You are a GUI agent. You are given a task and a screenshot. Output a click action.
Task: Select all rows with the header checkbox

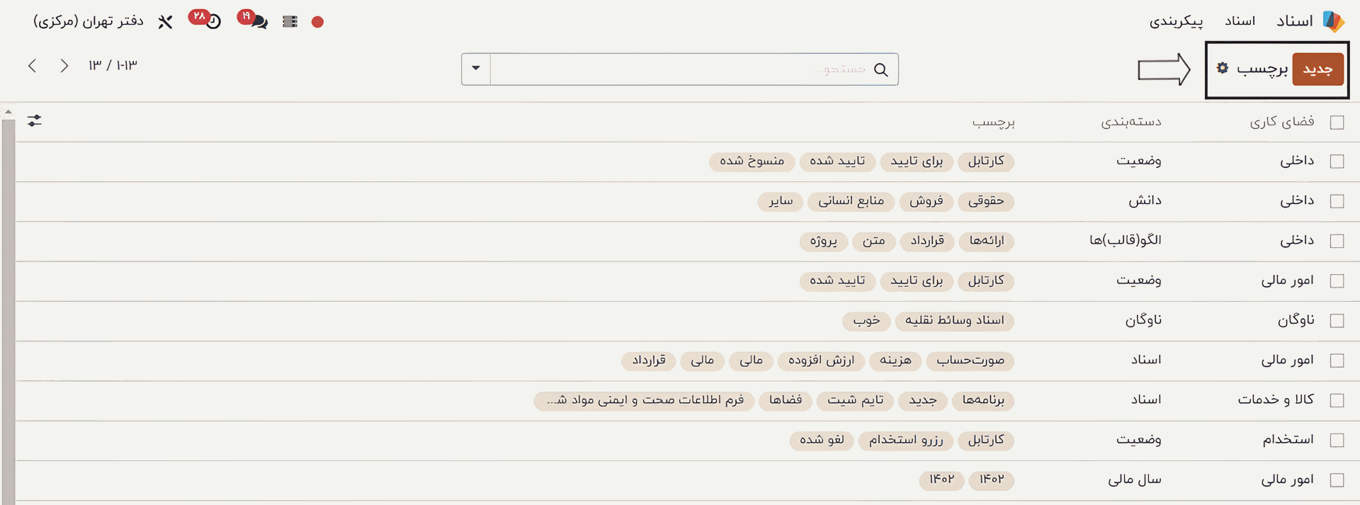(x=1335, y=121)
